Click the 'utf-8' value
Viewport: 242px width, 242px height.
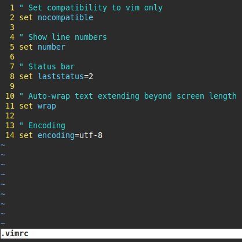pos(91,135)
